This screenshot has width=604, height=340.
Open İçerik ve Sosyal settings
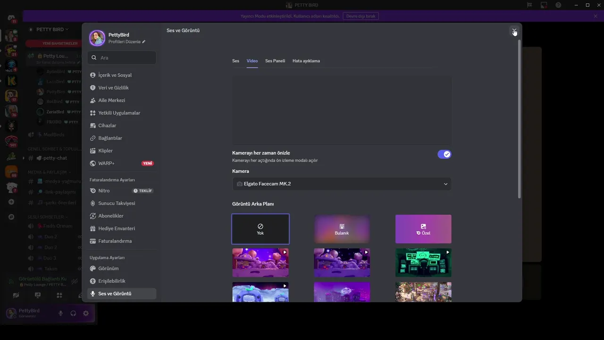pyautogui.click(x=121, y=75)
